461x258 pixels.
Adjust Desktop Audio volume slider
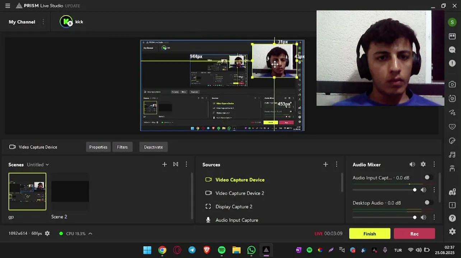click(384, 218)
